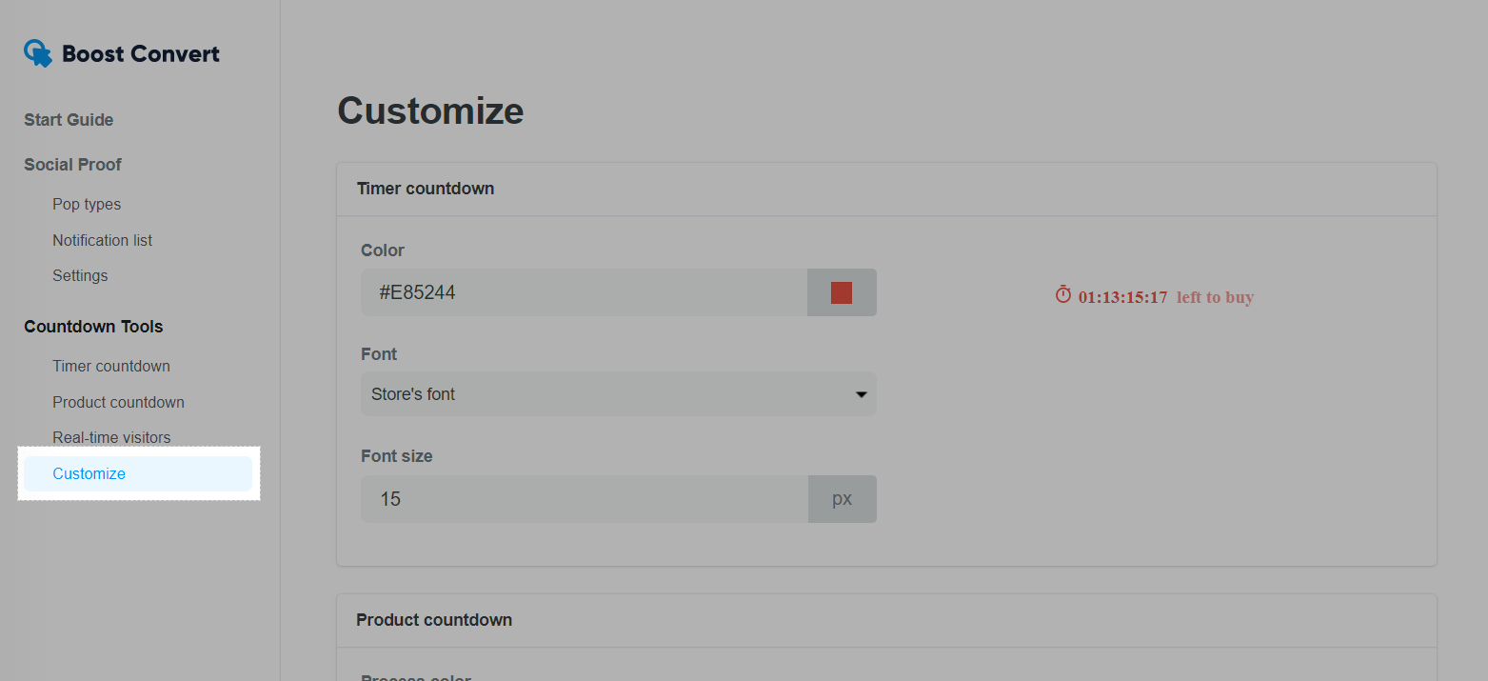Open the Notification list page
The height and width of the screenshot is (681, 1488).
[x=102, y=240]
